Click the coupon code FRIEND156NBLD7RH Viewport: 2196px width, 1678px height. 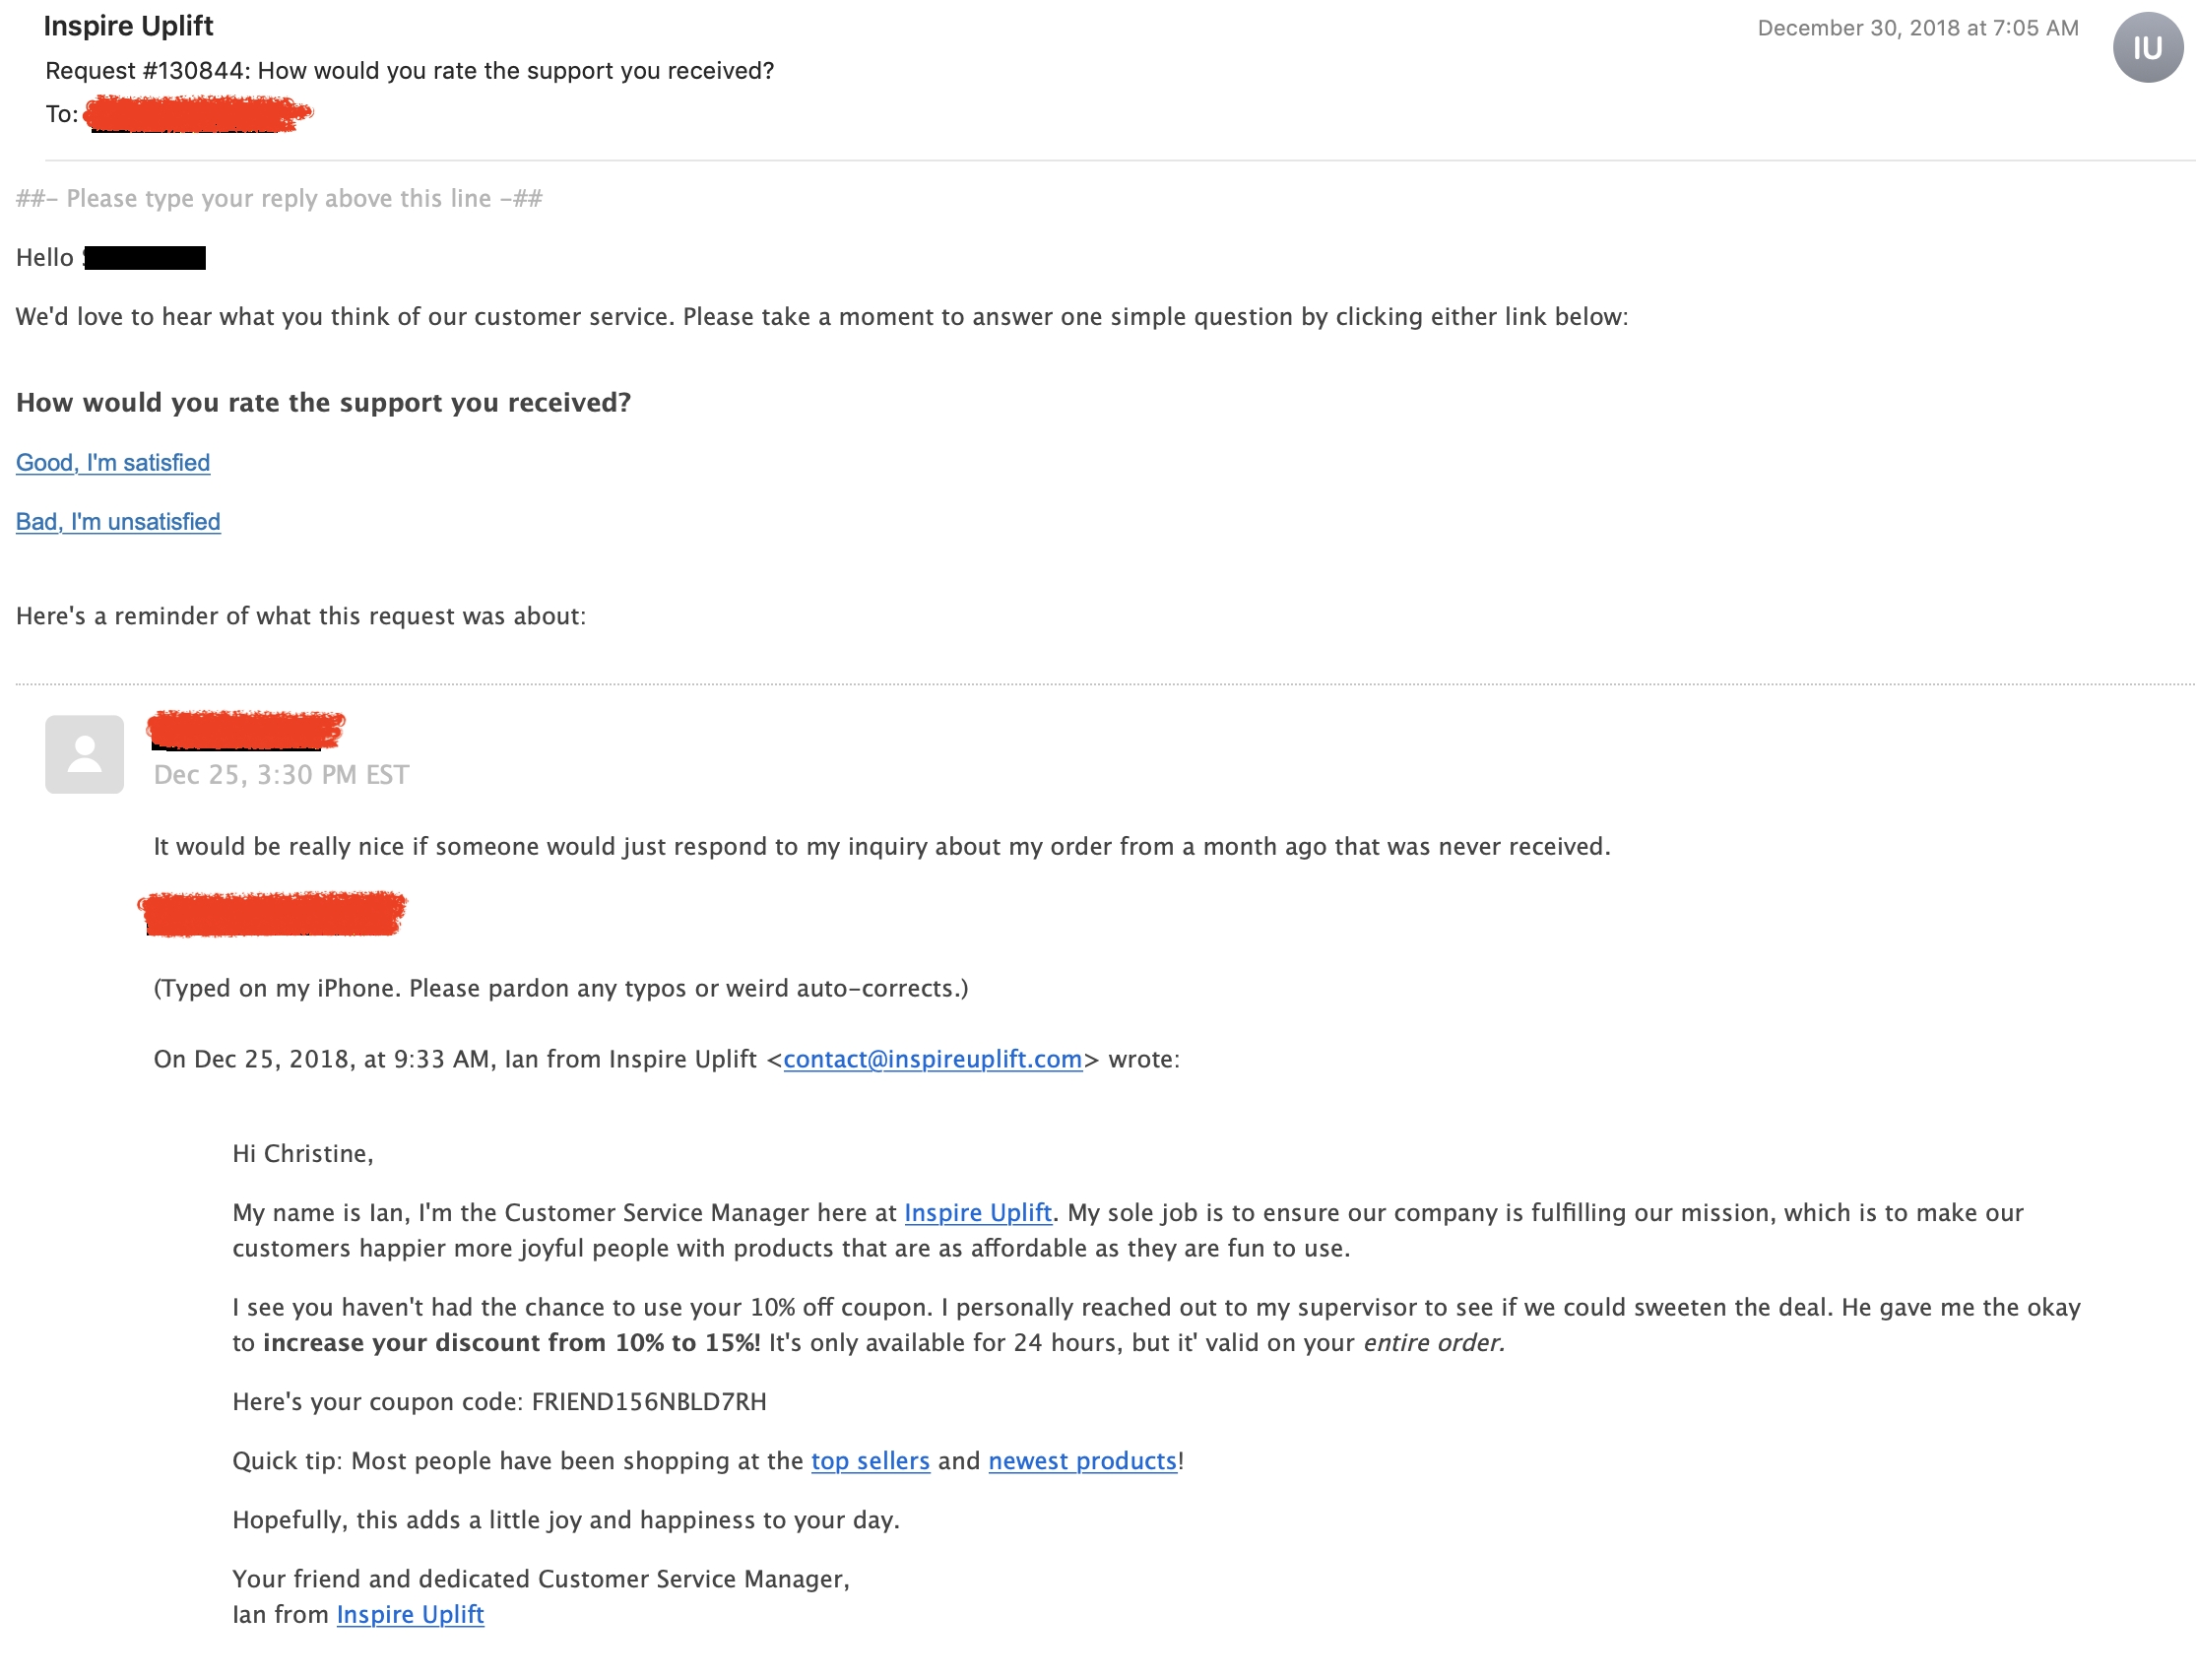(649, 1401)
